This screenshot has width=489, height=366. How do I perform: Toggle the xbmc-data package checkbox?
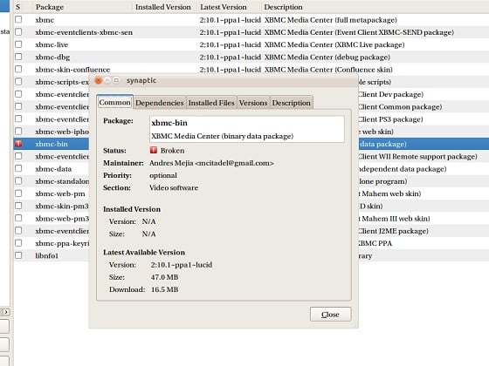click(x=18, y=168)
